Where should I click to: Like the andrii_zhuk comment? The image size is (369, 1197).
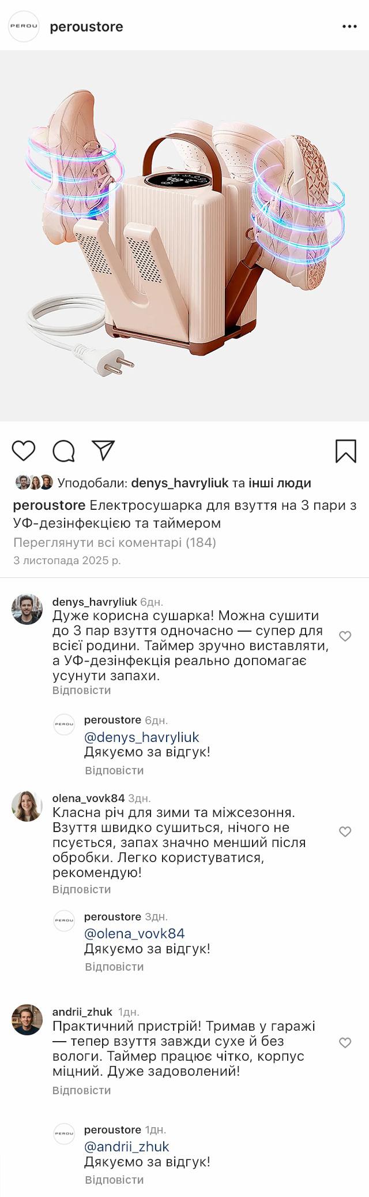point(345,1043)
